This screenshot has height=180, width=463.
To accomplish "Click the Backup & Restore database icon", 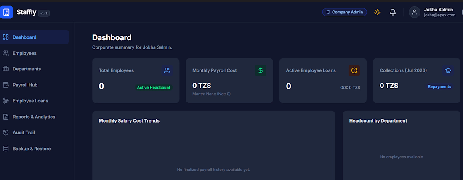I will pyautogui.click(x=5, y=149).
